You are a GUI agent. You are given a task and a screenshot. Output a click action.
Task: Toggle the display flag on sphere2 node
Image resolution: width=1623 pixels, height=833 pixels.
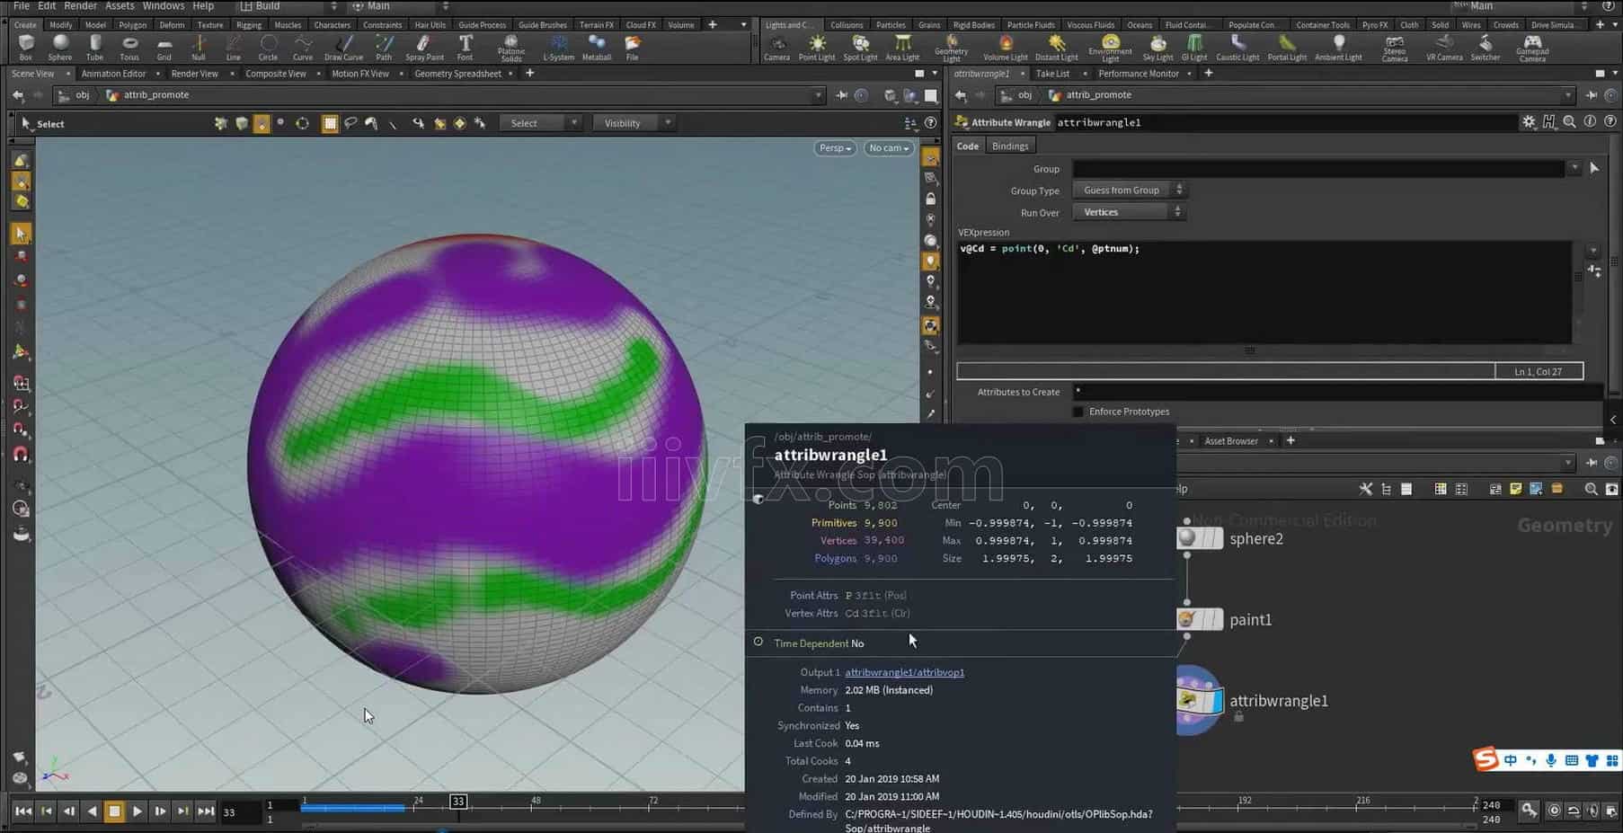tap(1217, 538)
